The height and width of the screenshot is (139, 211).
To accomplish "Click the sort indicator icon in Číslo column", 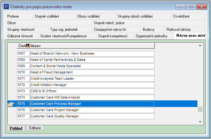I will 27,45.
